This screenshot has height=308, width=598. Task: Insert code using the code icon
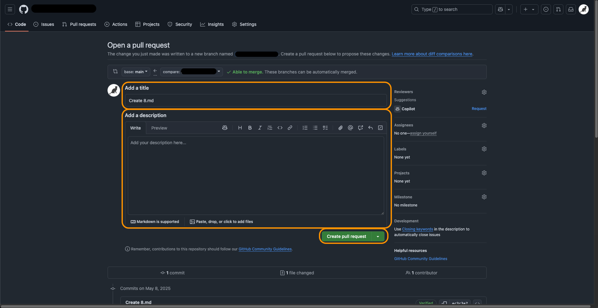coord(280,128)
